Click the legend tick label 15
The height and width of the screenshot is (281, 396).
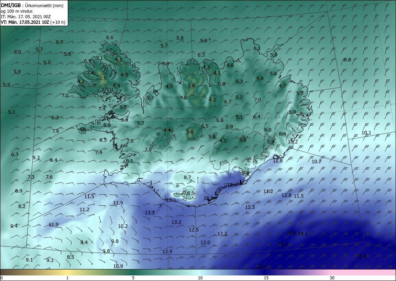(266, 278)
